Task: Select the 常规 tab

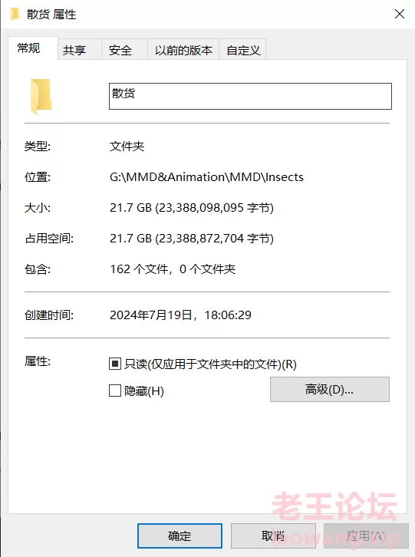Action: (x=29, y=48)
